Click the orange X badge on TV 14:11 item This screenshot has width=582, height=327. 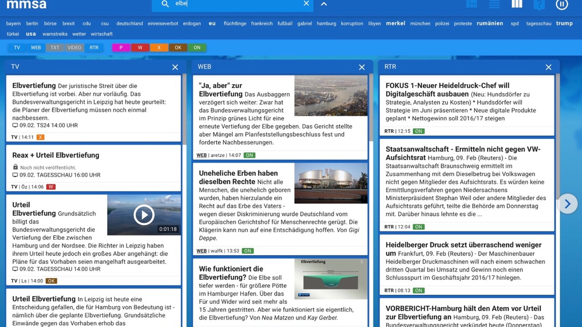(x=40, y=137)
